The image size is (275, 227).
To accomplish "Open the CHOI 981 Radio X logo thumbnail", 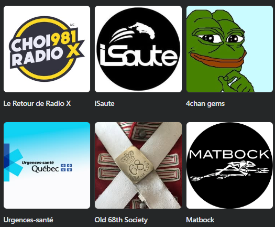I will tap(47, 49).
